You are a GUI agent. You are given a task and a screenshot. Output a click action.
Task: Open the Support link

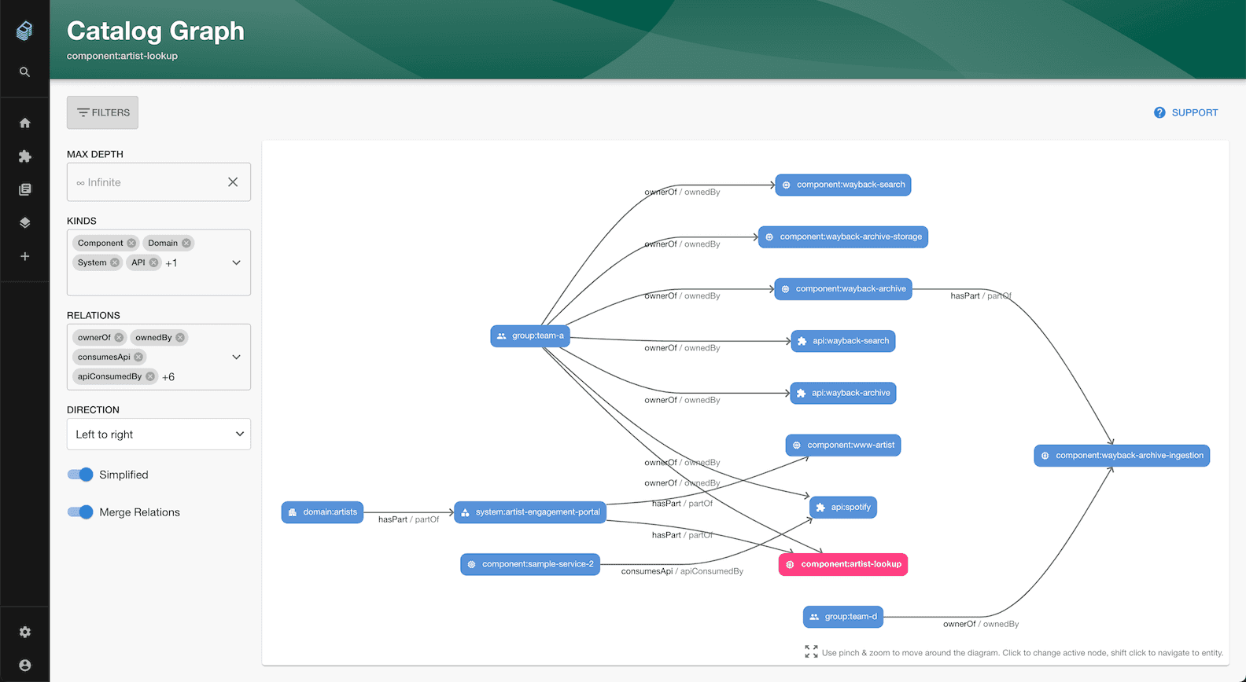[x=1185, y=112]
